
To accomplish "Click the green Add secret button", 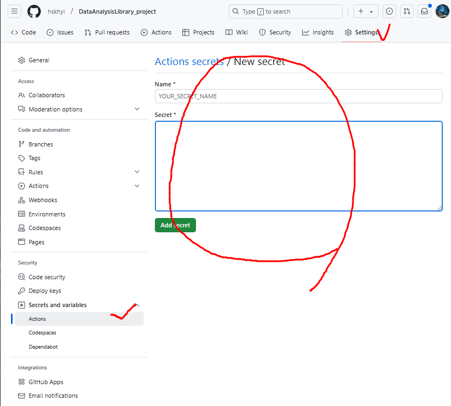I will coord(175,225).
